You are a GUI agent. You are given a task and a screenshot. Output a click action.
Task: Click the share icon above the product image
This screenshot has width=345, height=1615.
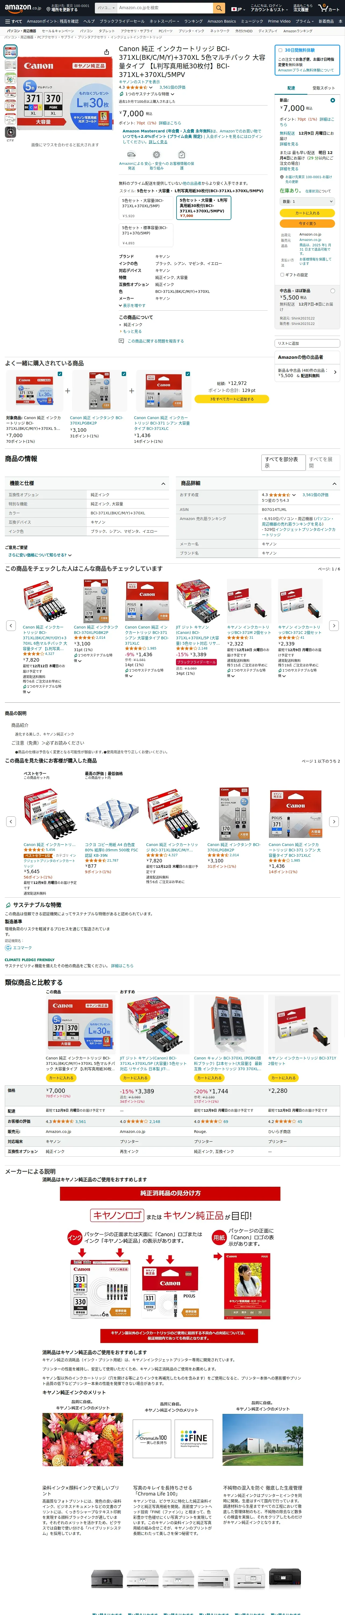point(106,52)
